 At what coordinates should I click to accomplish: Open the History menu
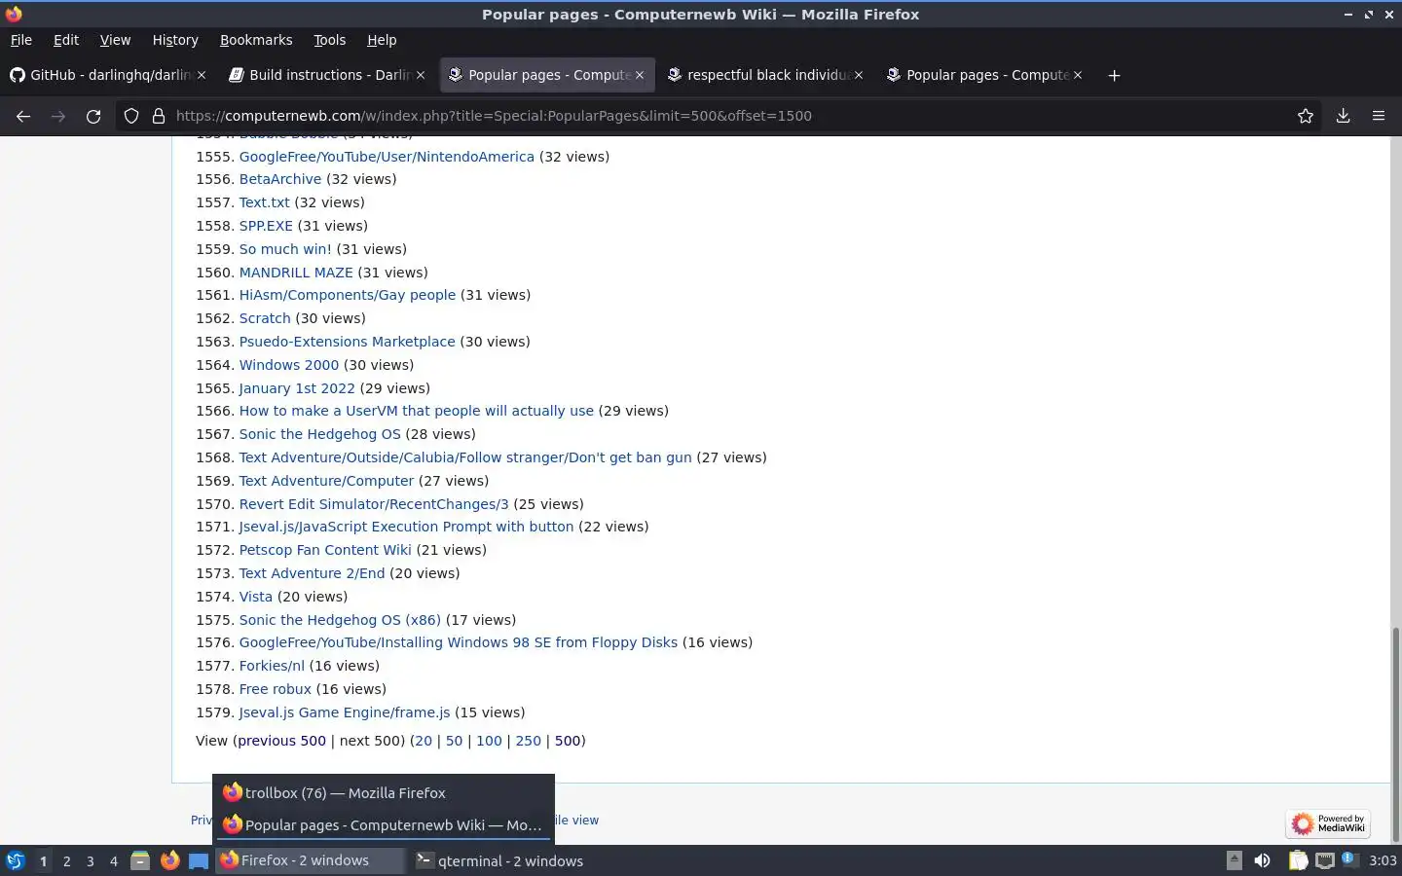pos(175,40)
